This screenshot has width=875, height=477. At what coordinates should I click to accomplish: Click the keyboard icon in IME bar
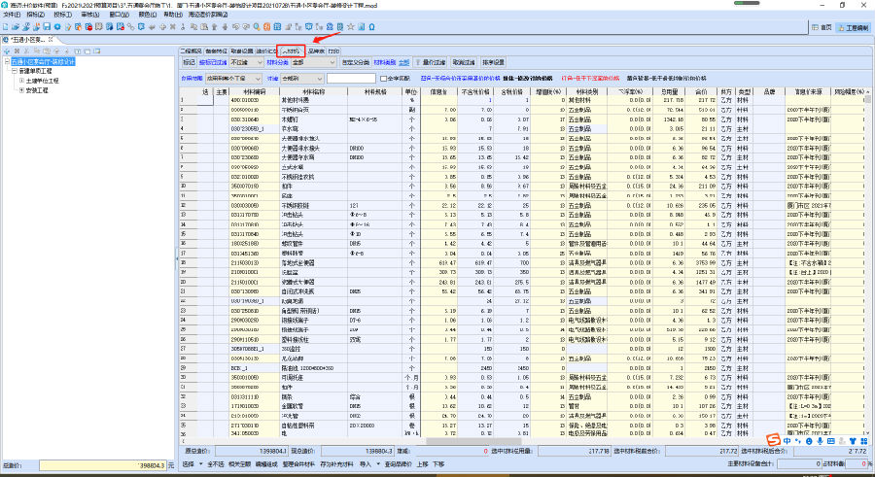(830, 441)
